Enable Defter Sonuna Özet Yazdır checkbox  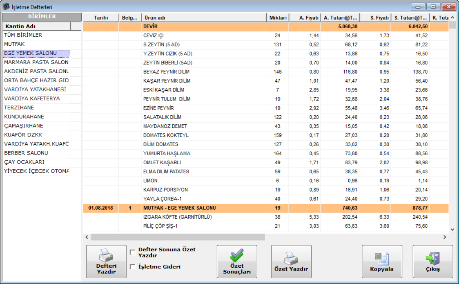pyautogui.click(x=133, y=252)
